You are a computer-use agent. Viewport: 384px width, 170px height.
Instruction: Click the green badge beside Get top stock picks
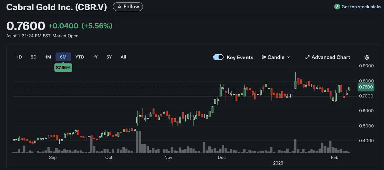337,7
